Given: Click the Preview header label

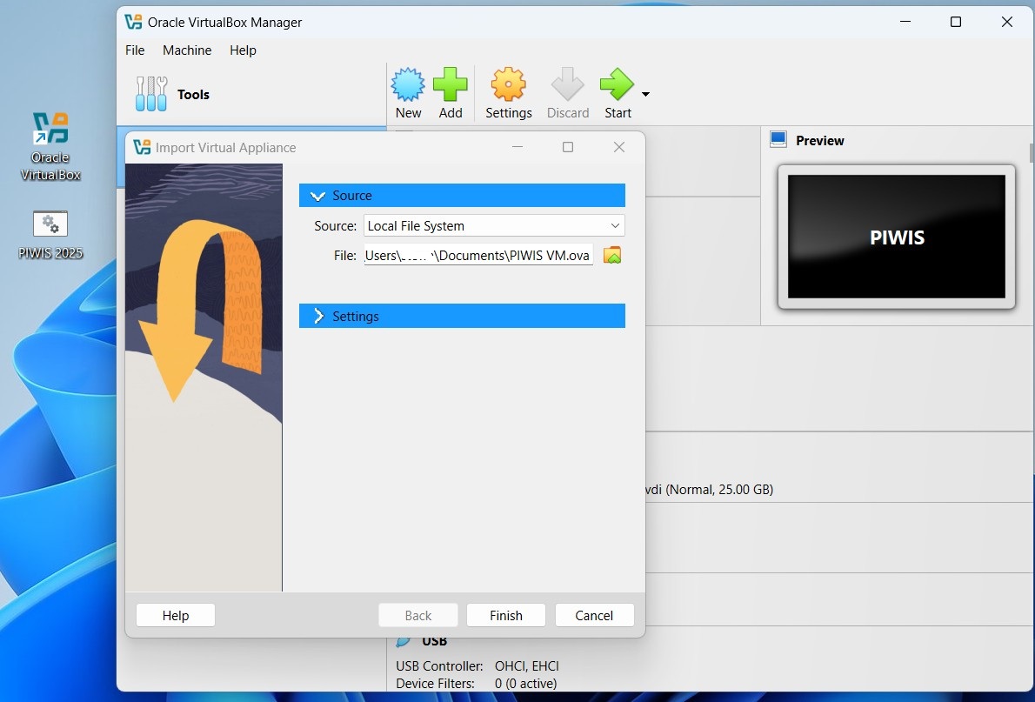Looking at the screenshot, I should point(820,141).
